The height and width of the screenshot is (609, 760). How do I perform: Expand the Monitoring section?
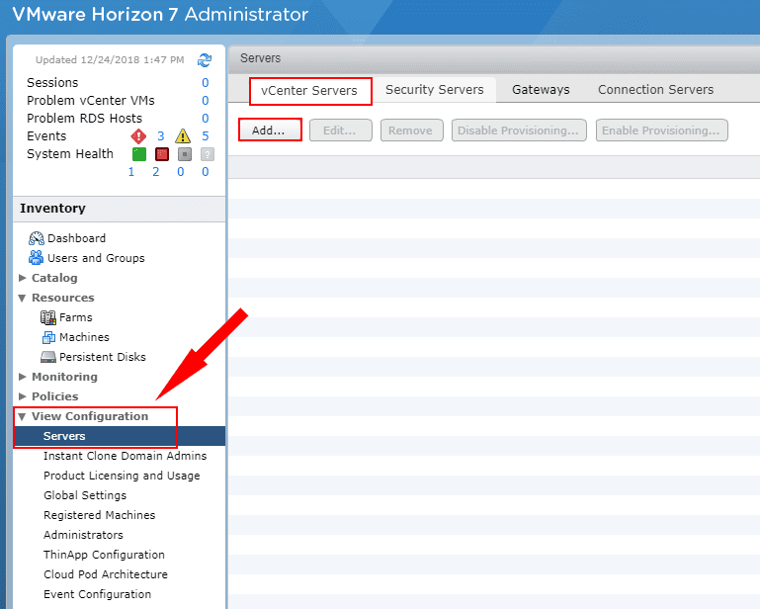pyautogui.click(x=23, y=377)
